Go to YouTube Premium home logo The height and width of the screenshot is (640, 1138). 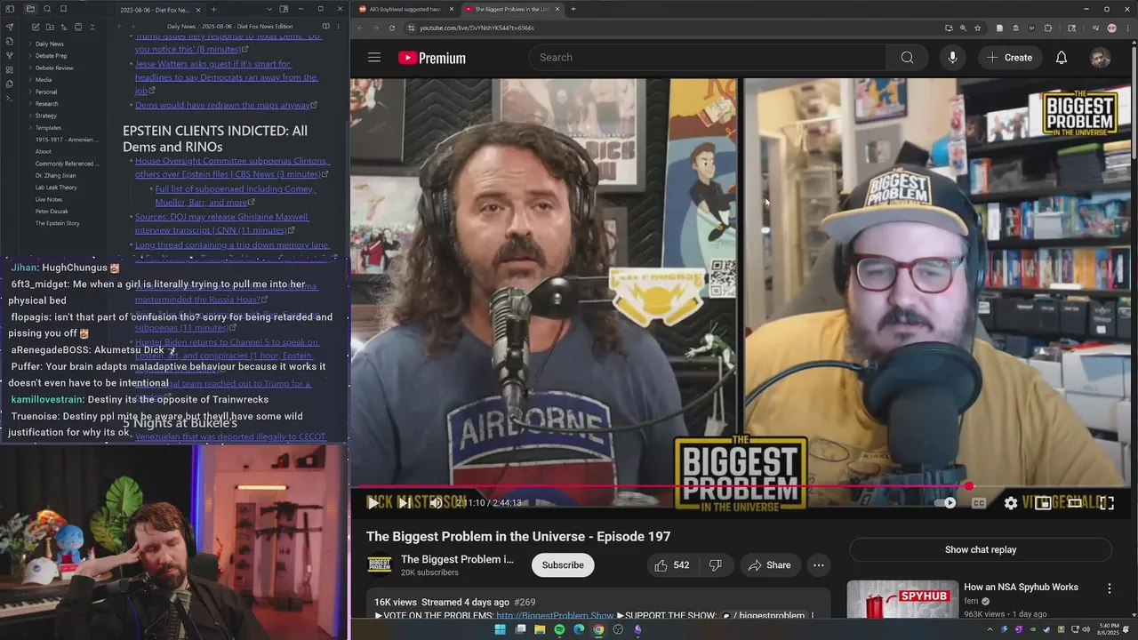coord(432,58)
